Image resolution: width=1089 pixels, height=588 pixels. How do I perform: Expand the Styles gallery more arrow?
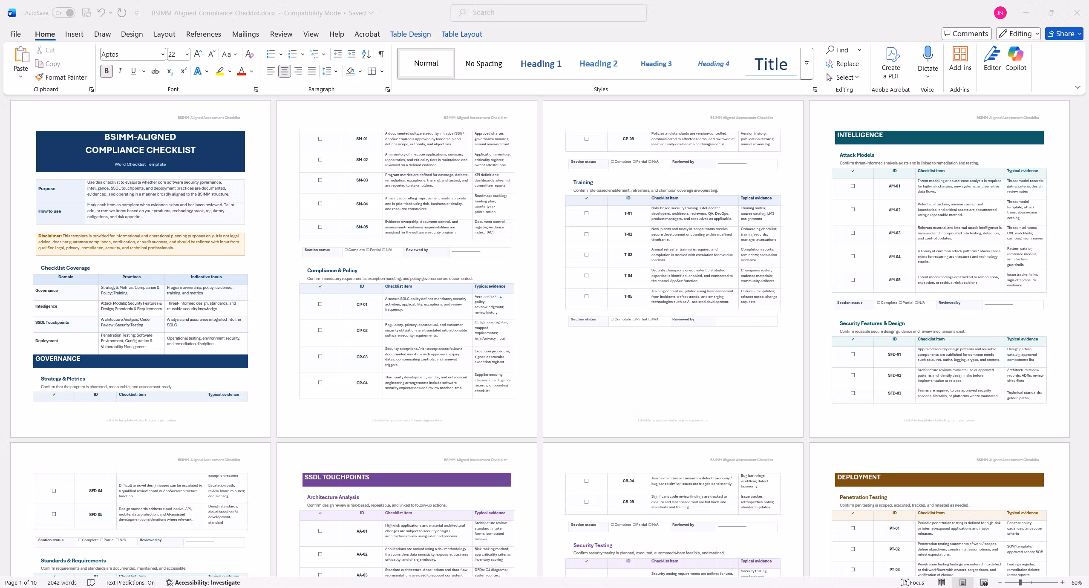[807, 63]
